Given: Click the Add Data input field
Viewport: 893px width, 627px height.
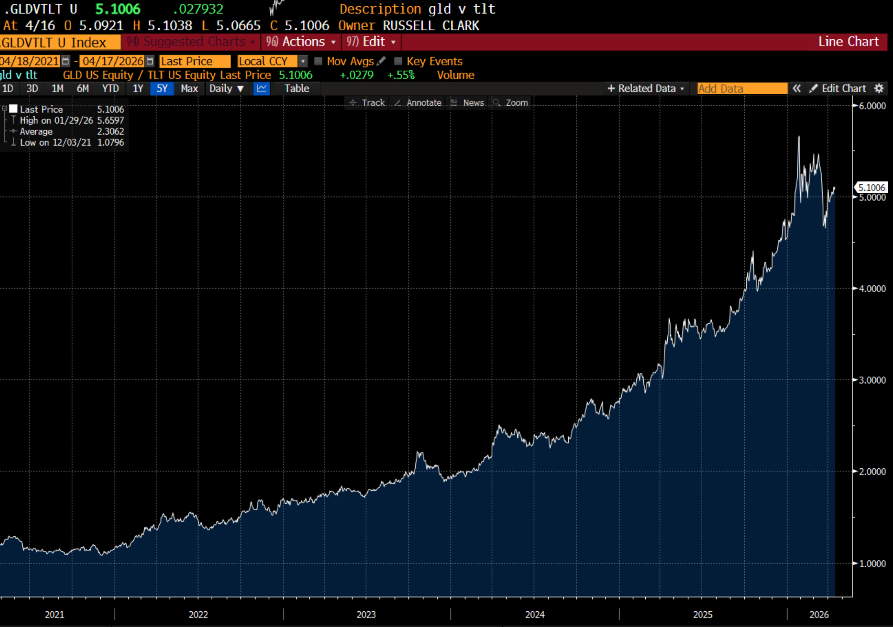Looking at the screenshot, I should 742,88.
